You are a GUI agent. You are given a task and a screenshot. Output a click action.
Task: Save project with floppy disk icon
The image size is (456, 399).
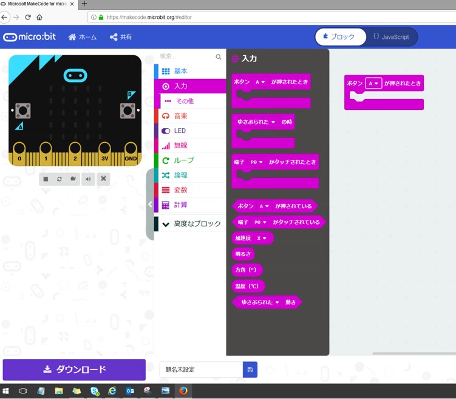(x=250, y=370)
